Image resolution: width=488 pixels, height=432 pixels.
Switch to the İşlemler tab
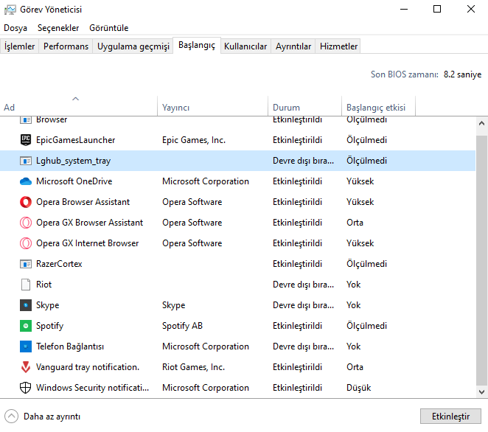point(19,46)
